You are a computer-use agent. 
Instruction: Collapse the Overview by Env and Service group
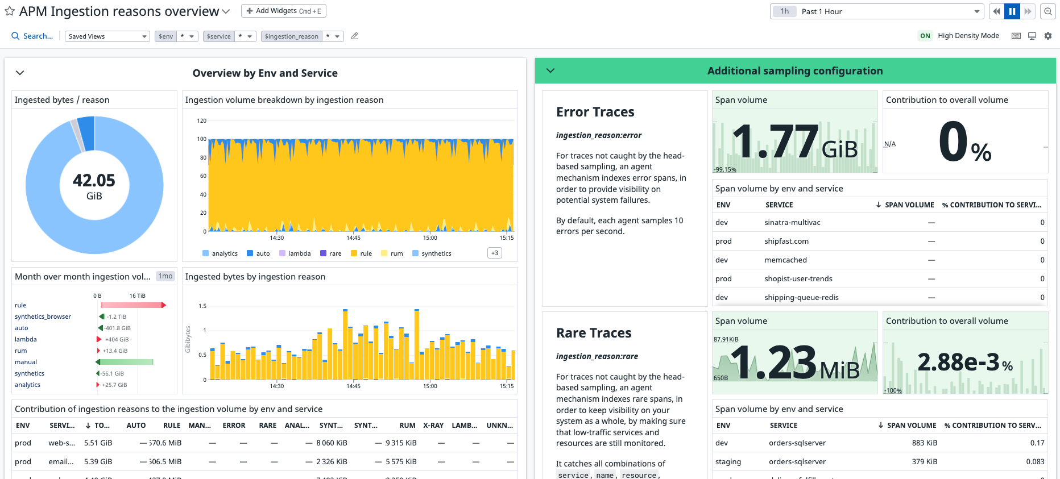[20, 73]
